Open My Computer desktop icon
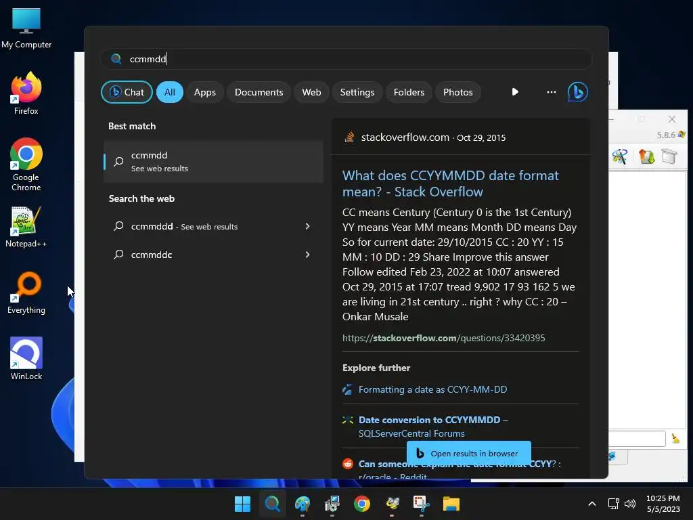 (x=26, y=28)
